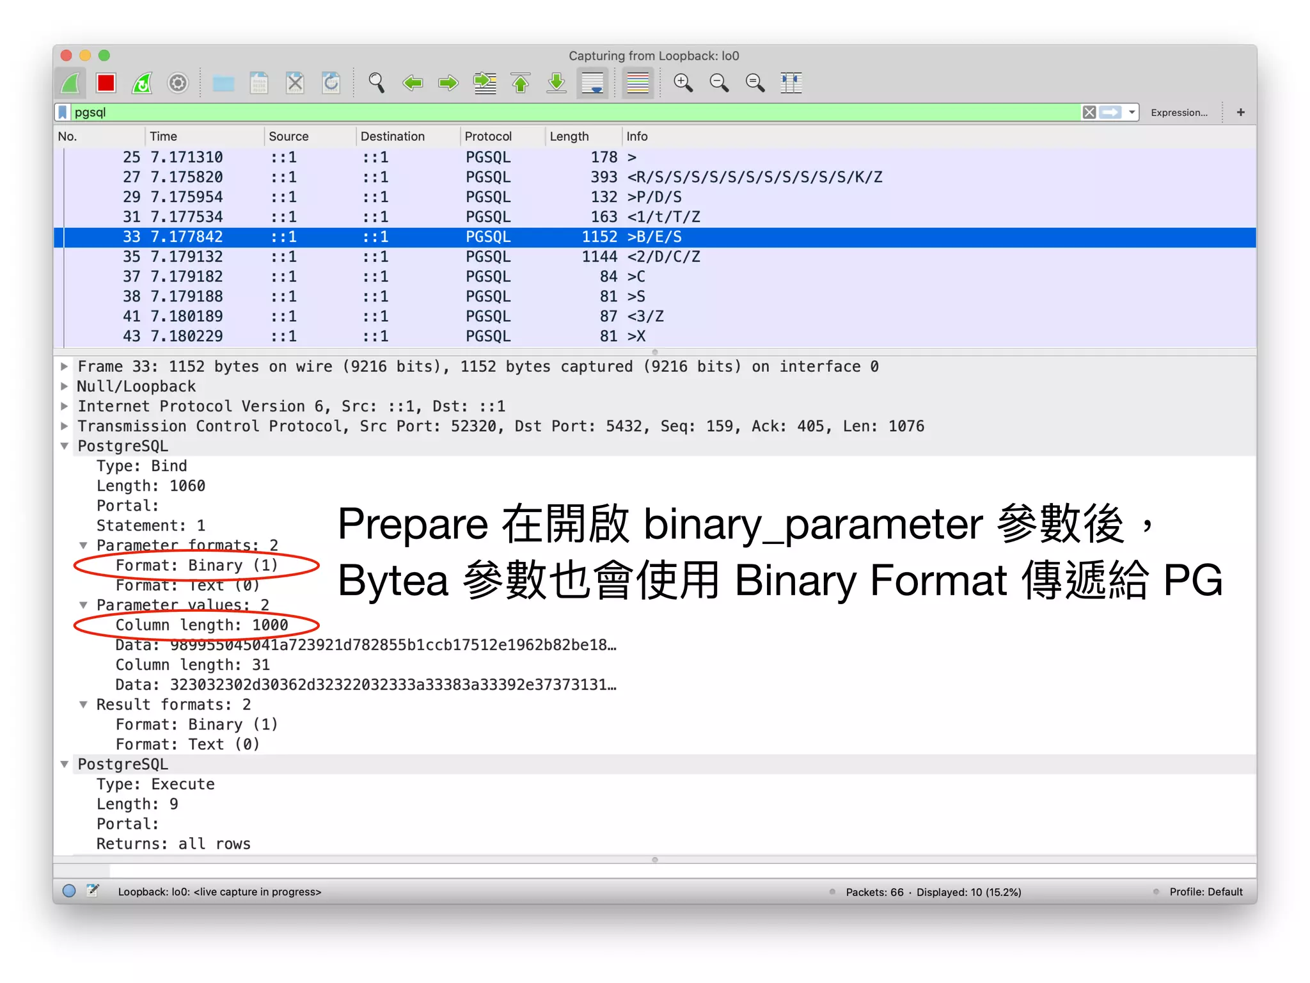This screenshot has width=1310, height=983.
Task: Select packet 31 <1/t/T/Z
Action: click(655, 217)
